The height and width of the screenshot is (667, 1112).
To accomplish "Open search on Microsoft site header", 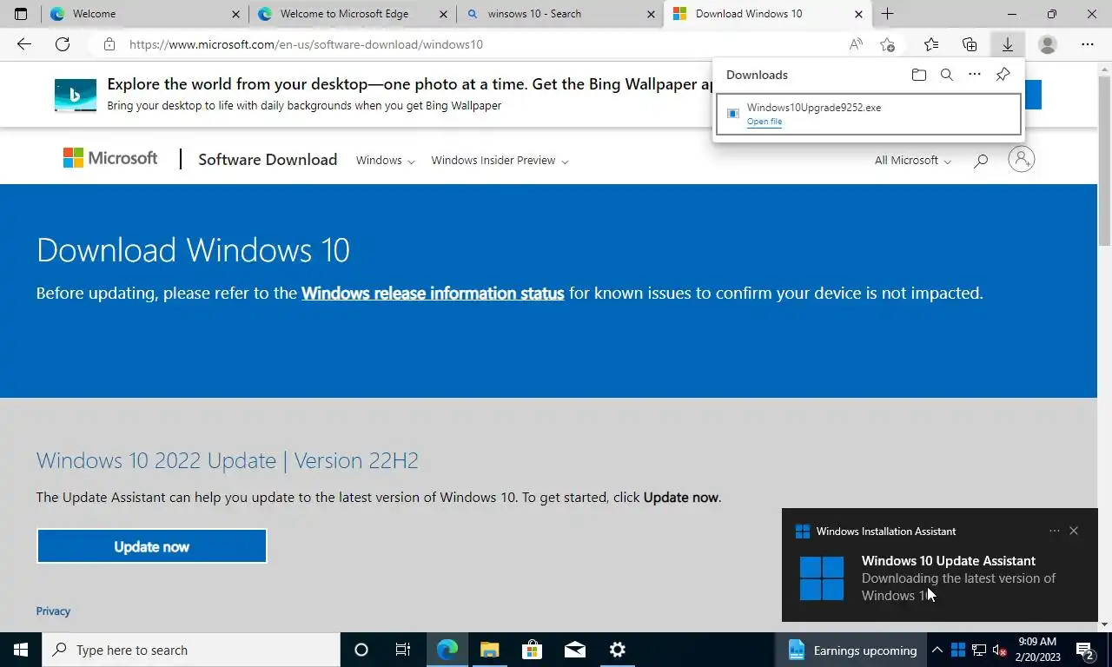I will tap(981, 161).
